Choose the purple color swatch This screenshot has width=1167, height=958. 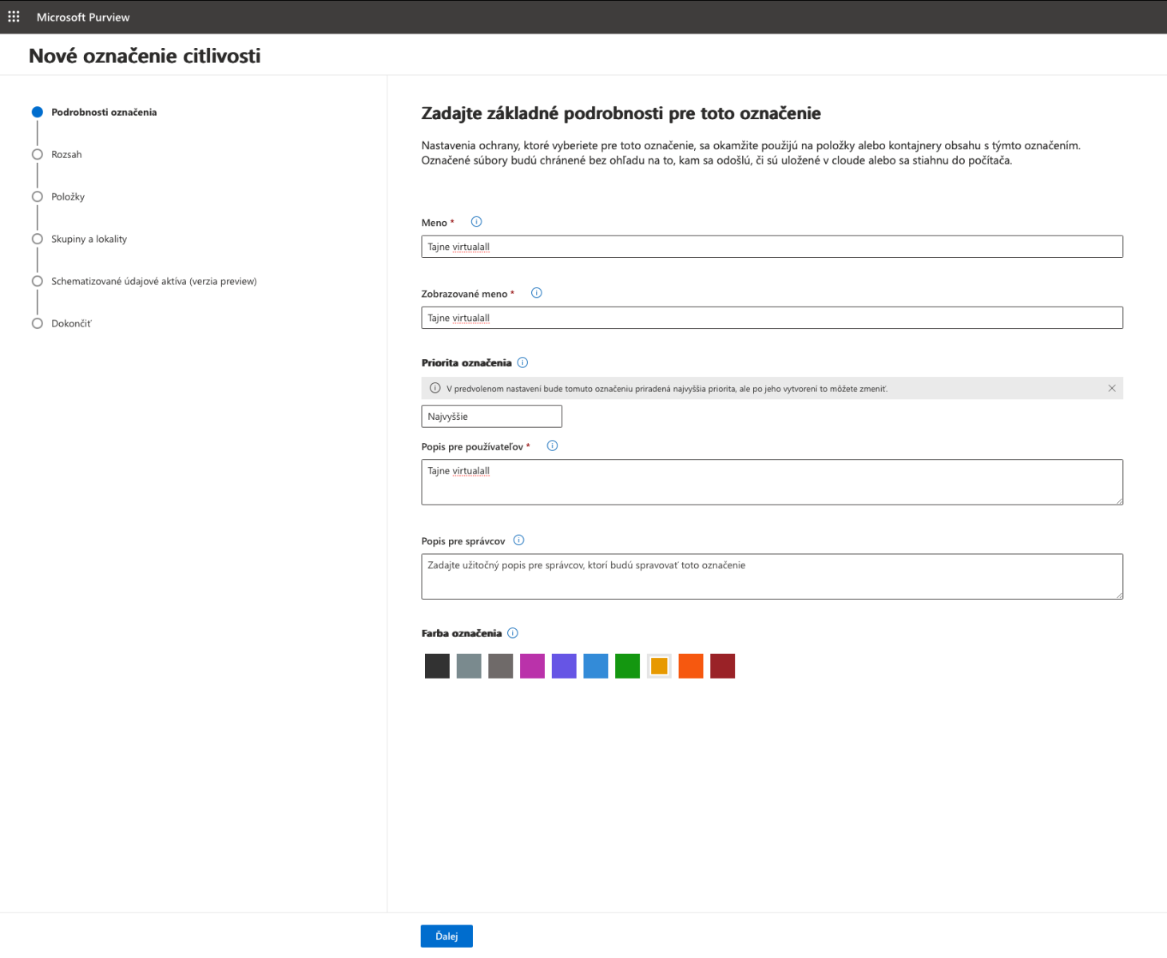(x=564, y=666)
